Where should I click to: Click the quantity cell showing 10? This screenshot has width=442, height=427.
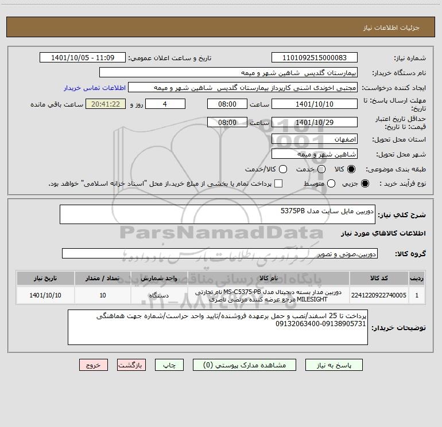click(103, 295)
